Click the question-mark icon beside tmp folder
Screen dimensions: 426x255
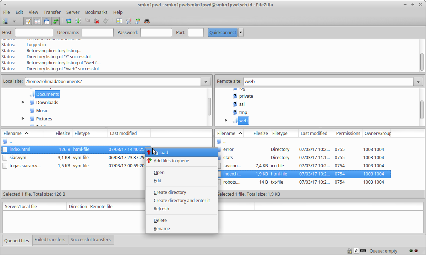pos(235,112)
